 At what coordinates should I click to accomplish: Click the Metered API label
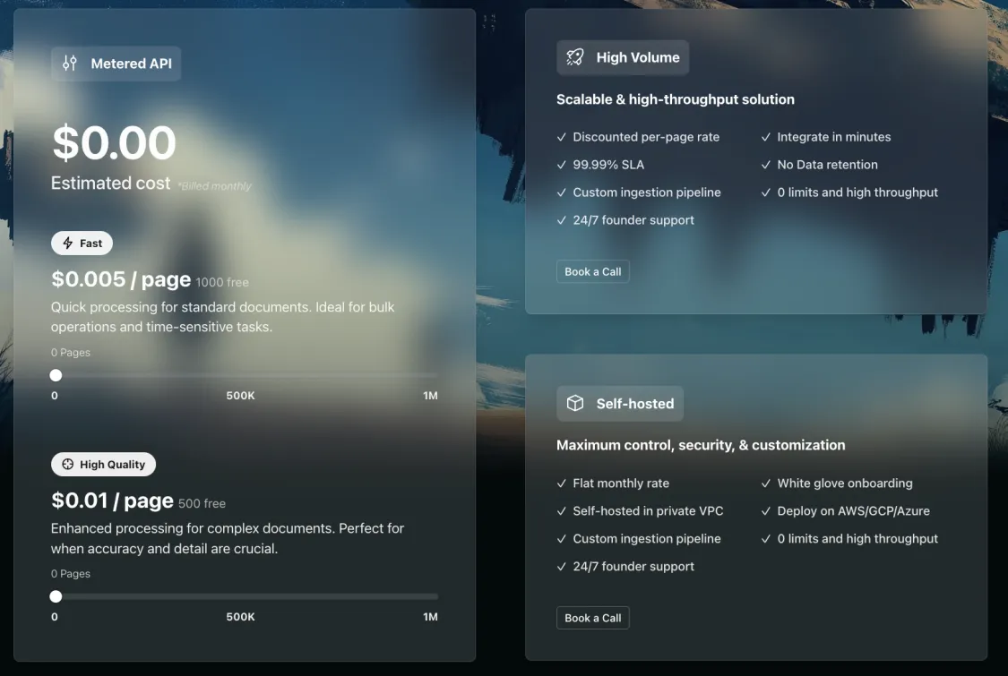131,64
